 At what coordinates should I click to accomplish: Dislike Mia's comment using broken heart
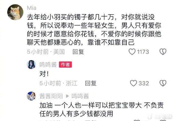163,52
